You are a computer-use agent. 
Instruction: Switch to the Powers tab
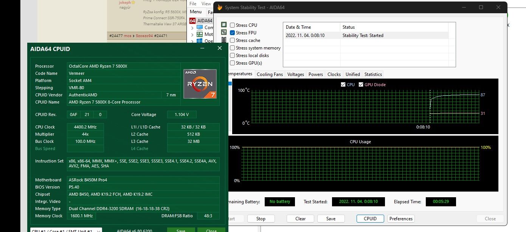click(x=316, y=74)
